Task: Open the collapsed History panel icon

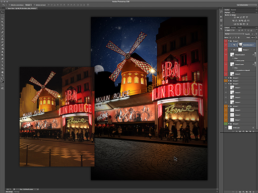Action: pyautogui.click(x=221, y=12)
